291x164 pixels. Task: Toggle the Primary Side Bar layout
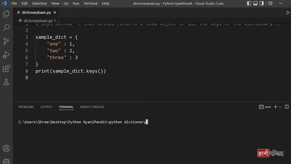point(249,3)
